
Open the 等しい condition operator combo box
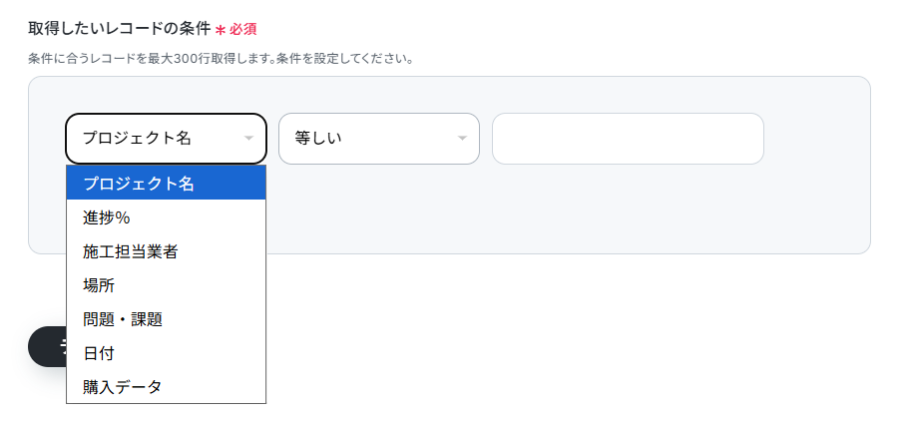tap(369, 139)
